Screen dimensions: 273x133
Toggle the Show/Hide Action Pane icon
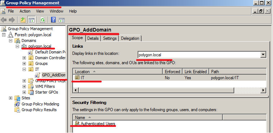click(x=62, y=20)
